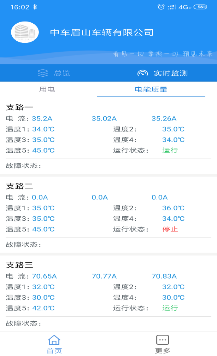
Task: Select the 电能质量 sub-tab
Action: 151,89
